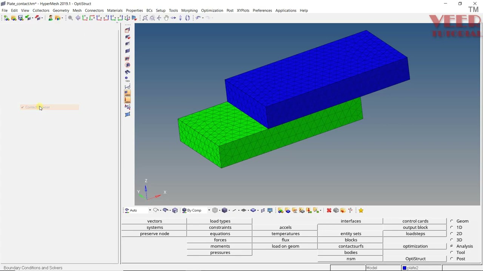
Task: Click the Contact Browser entry in the View menu list
Action: click(49, 107)
